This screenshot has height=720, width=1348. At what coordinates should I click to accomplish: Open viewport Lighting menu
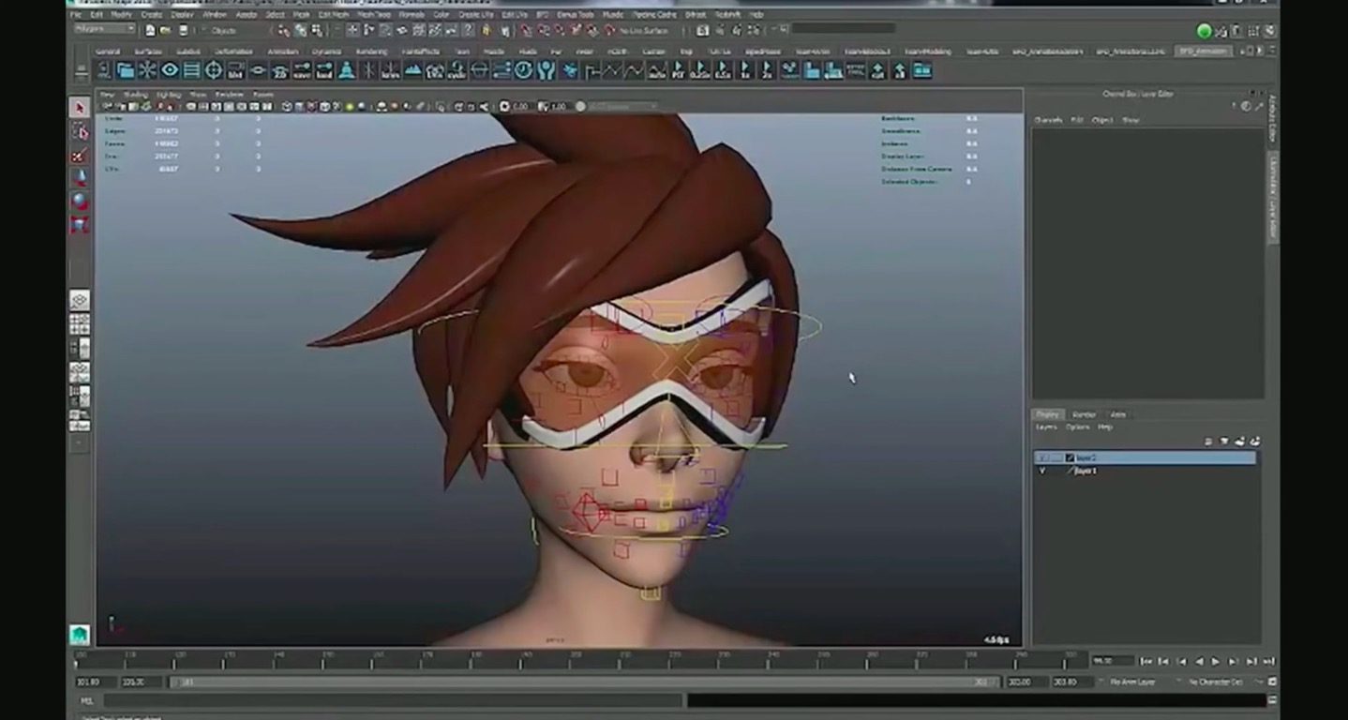coord(169,95)
